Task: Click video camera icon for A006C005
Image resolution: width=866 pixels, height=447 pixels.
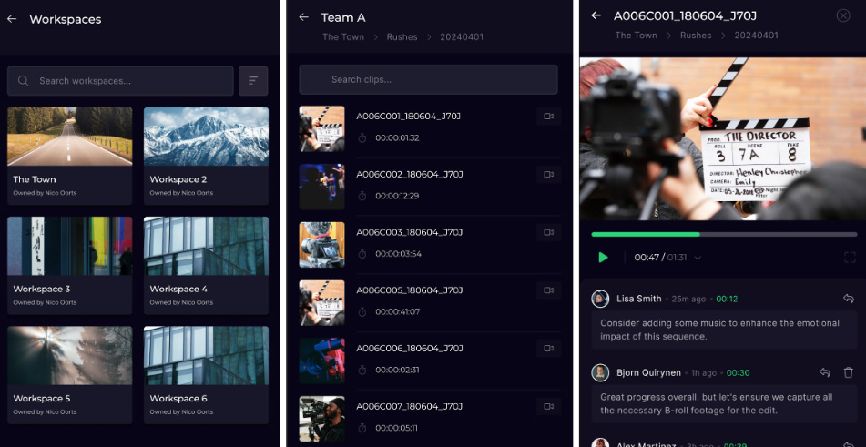Action: [x=548, y=290]
